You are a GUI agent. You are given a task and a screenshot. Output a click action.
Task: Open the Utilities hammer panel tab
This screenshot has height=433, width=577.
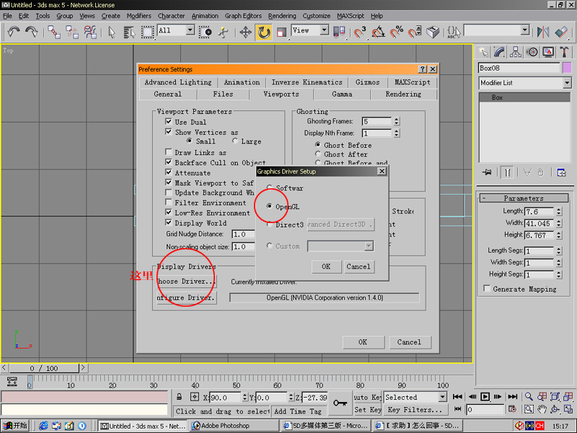coord(564,52)
